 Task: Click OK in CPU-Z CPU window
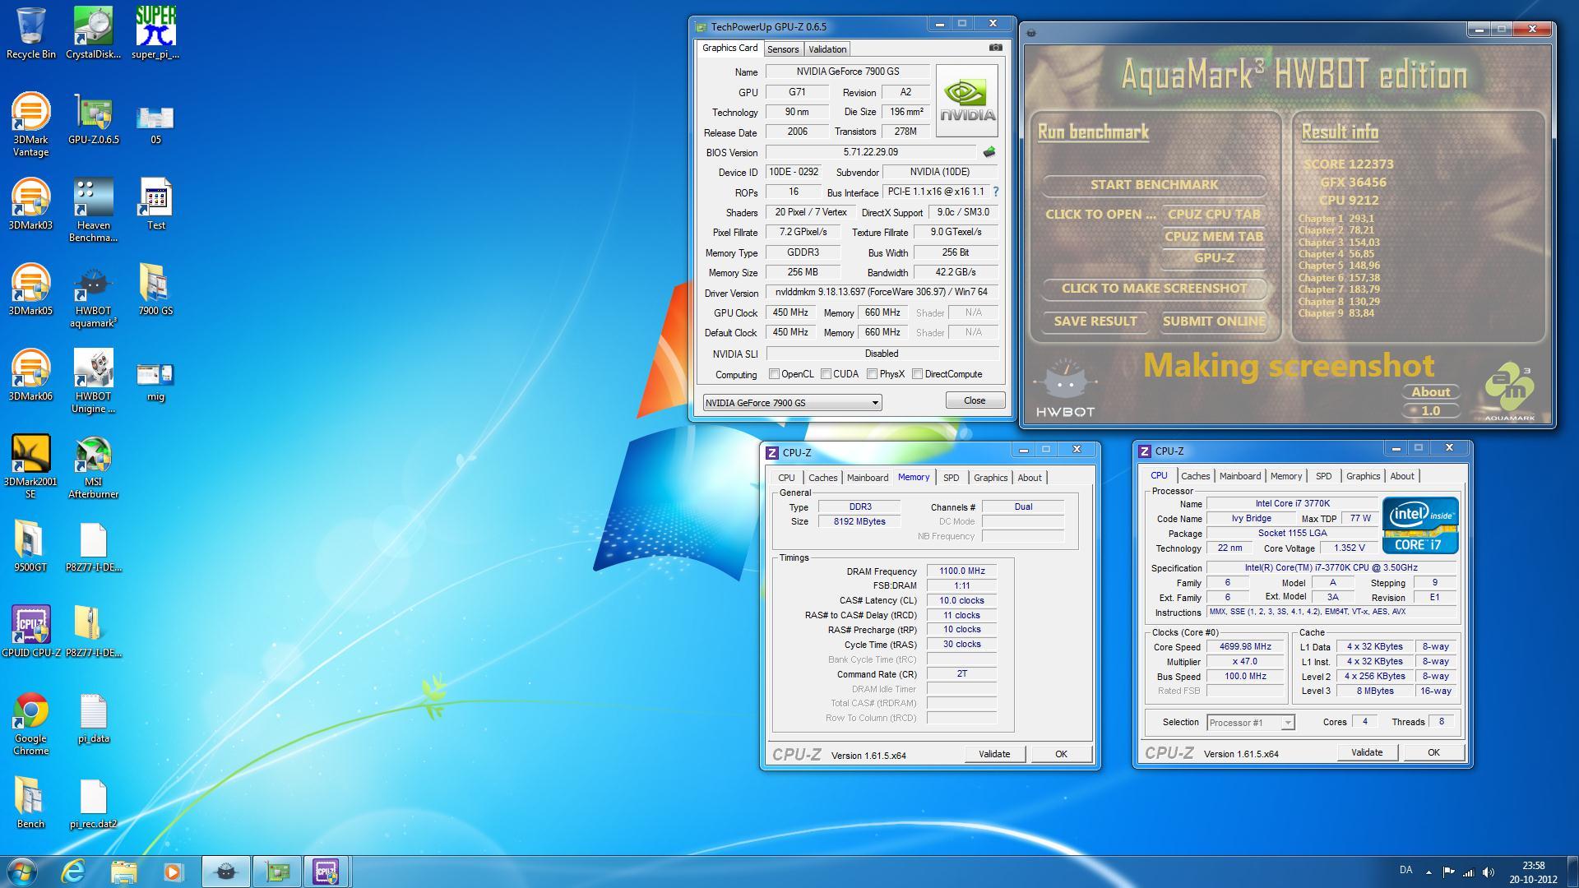tap(1433, 752)
